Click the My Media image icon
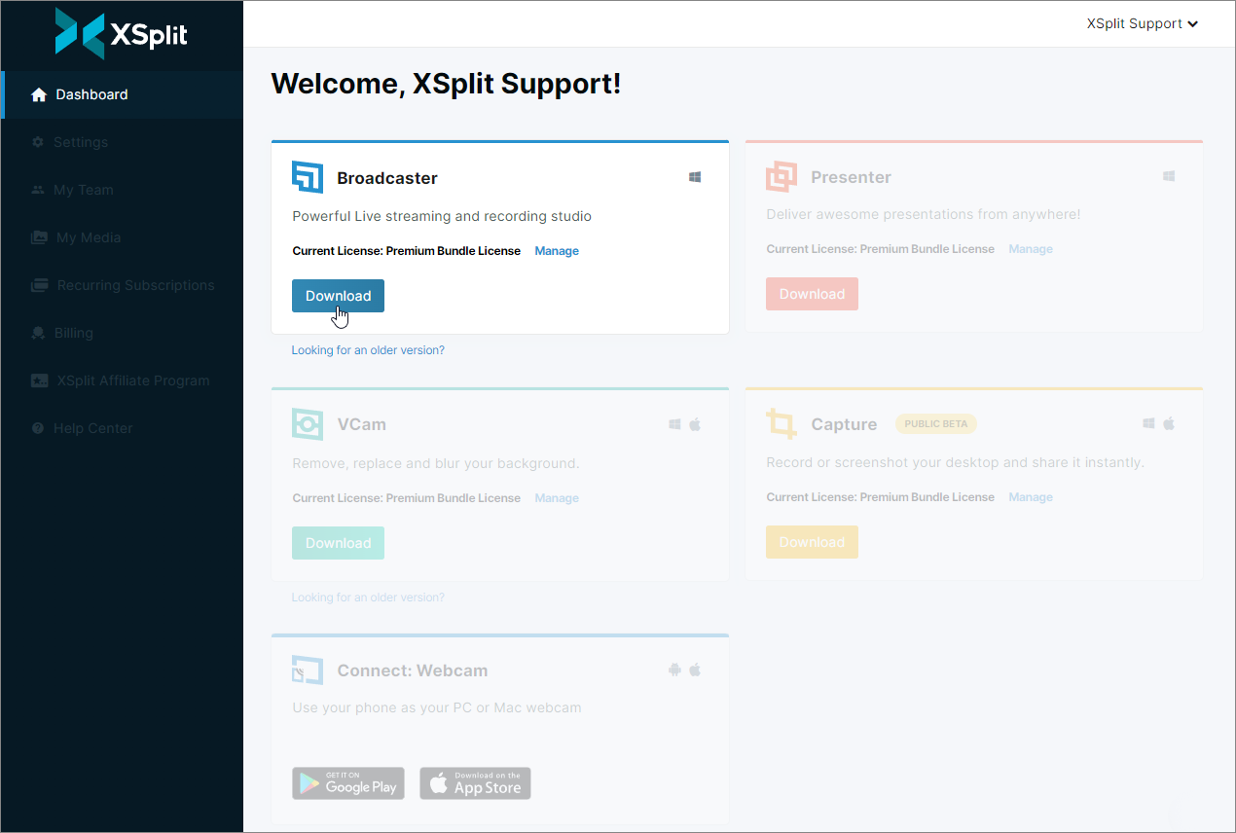 [x=39, y=237]
